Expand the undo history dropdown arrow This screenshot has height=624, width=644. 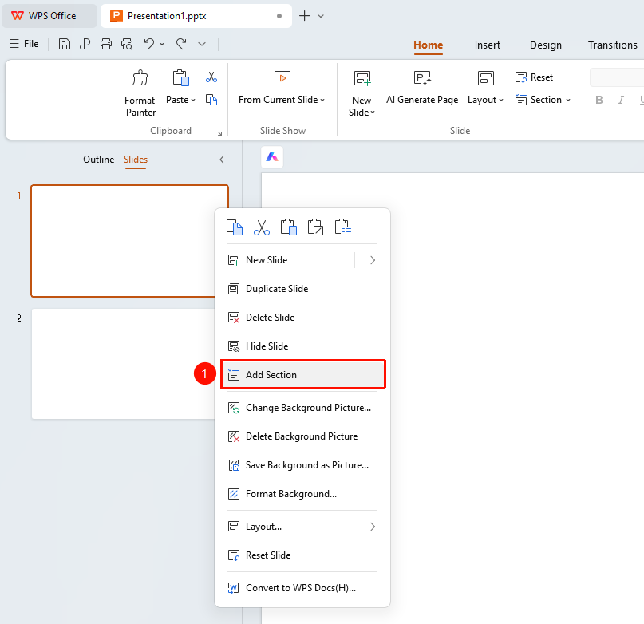click(x=162, y=44)
